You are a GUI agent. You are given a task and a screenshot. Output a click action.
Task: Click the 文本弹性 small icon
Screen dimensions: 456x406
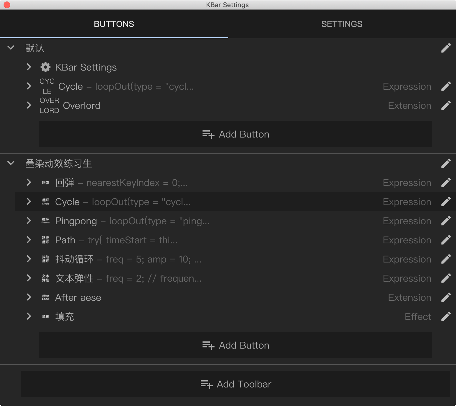[x=46, y=278]
